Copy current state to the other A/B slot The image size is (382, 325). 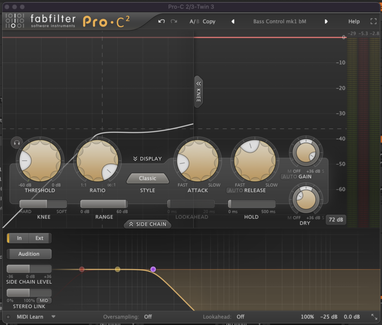click(x=209, y=21)
